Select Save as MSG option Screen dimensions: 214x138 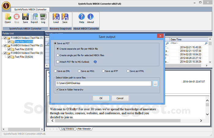pyautogui.click(x=79, y=71)
